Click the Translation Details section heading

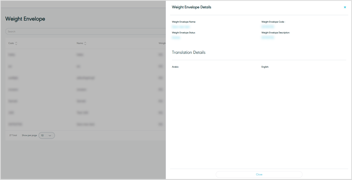pyautogui.click(x=189, y=52)
